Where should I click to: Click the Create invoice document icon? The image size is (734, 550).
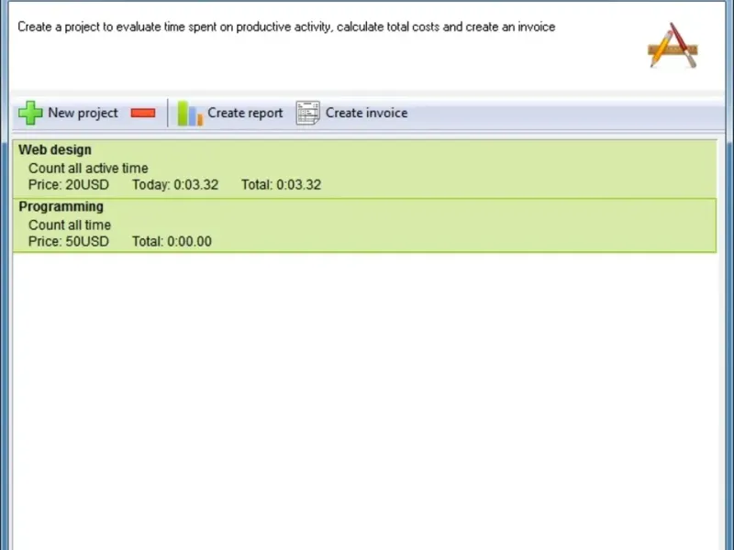click(308, 113)
